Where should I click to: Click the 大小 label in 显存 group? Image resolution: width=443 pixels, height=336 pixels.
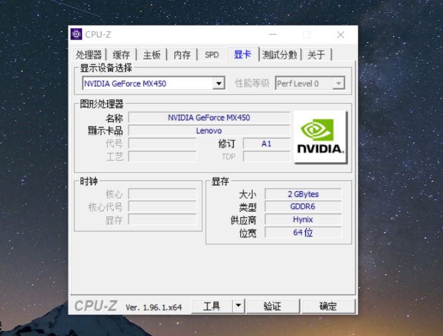pyautogui.click(x=248, y=194)
